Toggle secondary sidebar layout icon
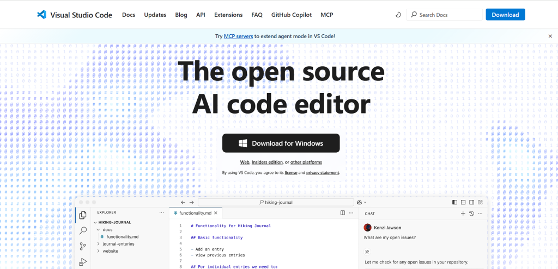The height and width of the screenshot is (269, 558). tap(471, 202)
